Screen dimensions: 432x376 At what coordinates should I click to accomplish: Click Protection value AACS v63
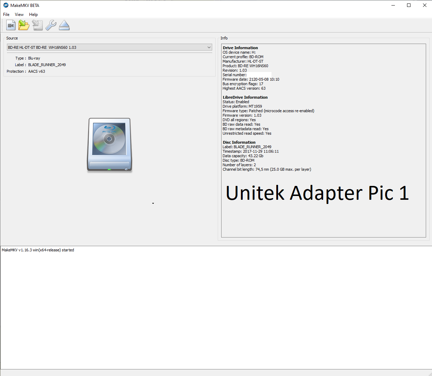(x=36, y=71)
